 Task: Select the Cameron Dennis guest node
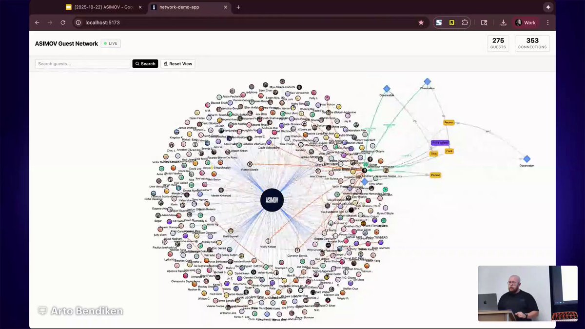[x=297, y=250]
